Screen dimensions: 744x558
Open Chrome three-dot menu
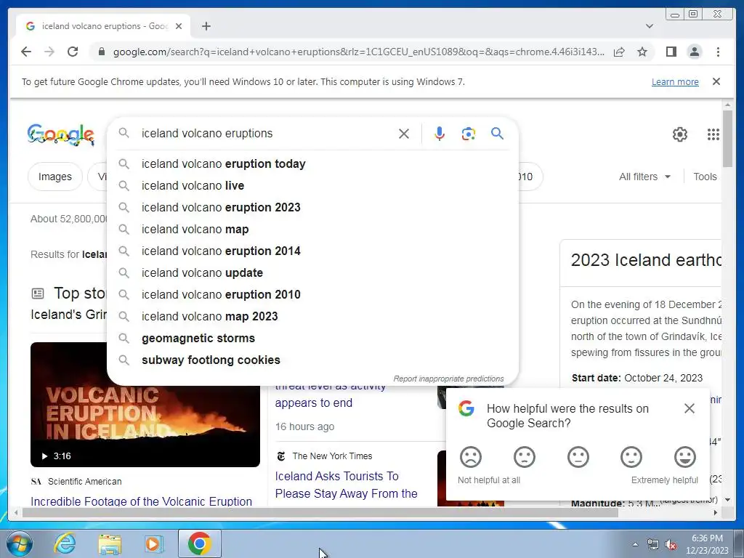pos(718,52)
